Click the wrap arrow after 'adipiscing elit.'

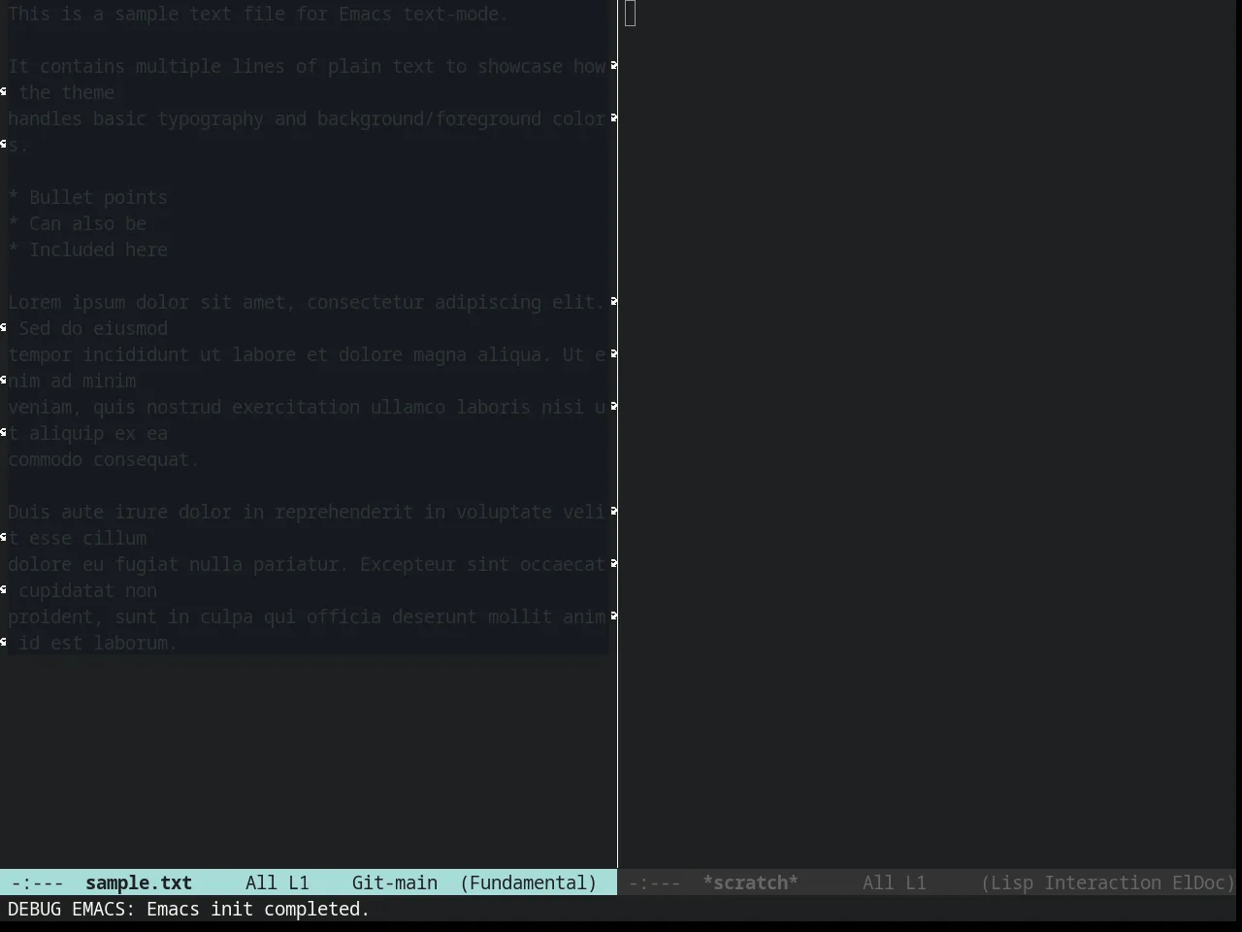pyautogui.click(x=613, y=301)
